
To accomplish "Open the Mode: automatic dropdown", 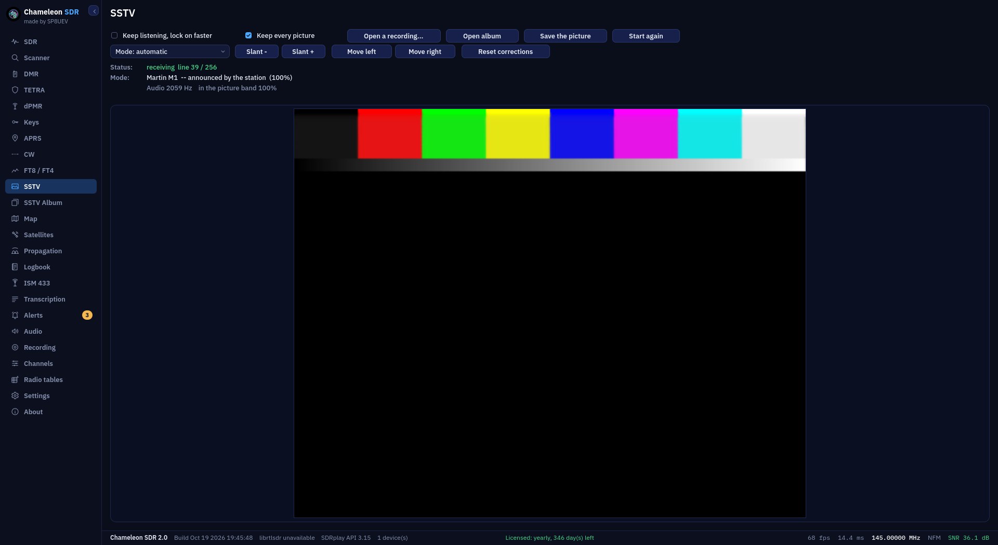I will click(x=170, y=51).
